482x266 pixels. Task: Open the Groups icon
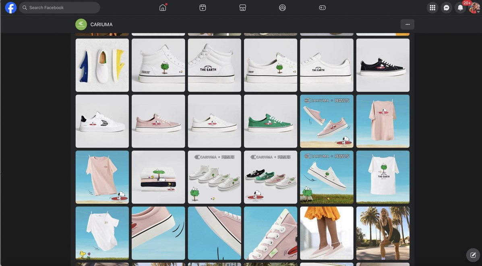(282, 8)
